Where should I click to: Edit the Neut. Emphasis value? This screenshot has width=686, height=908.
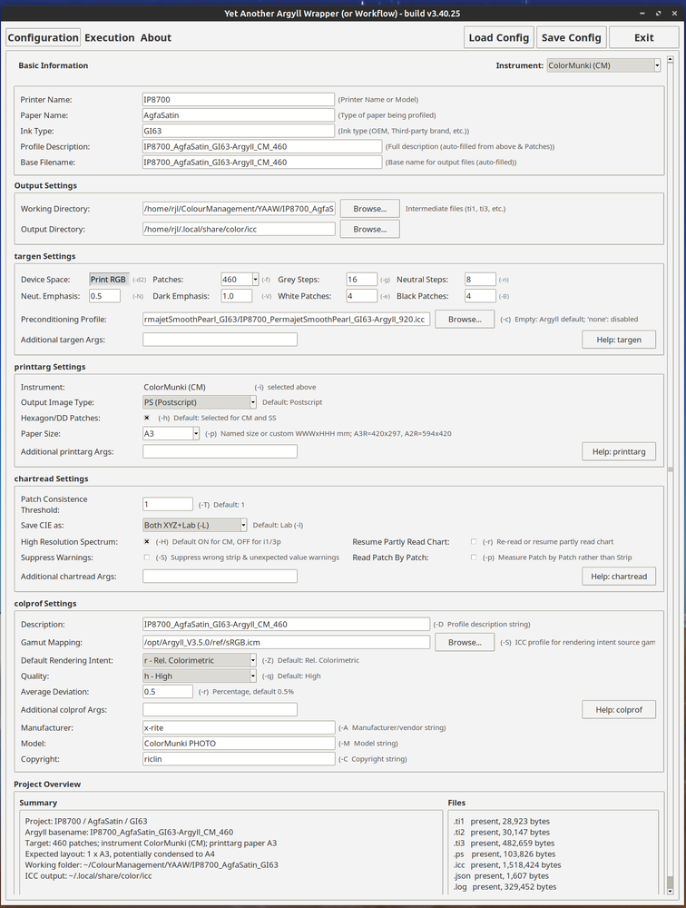pos(104,296)
